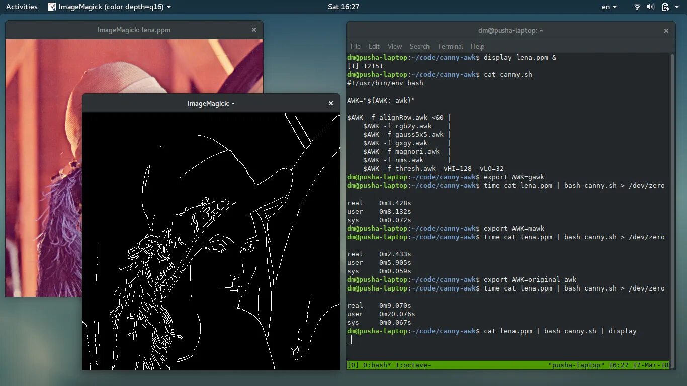Open the clock showing Sat 16:27

tap(343, 7)
